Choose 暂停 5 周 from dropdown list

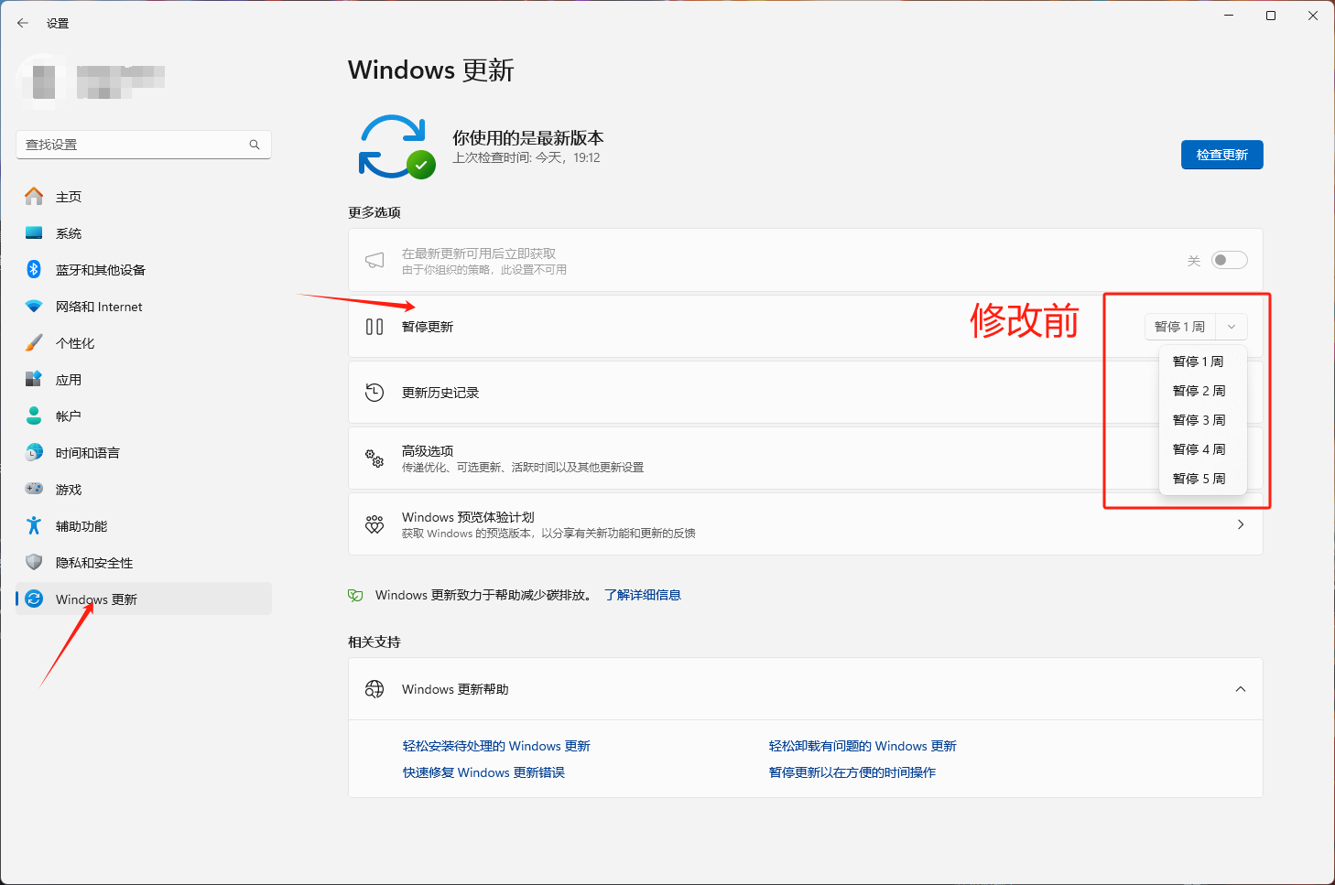tap(1202, 479)
